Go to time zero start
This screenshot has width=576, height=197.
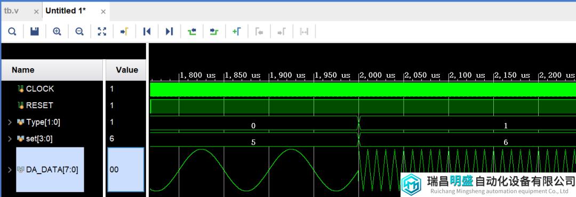[x=147, y=32]
